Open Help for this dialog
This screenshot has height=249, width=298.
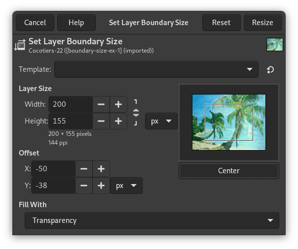pyautogui.click(x=76, y=23)
